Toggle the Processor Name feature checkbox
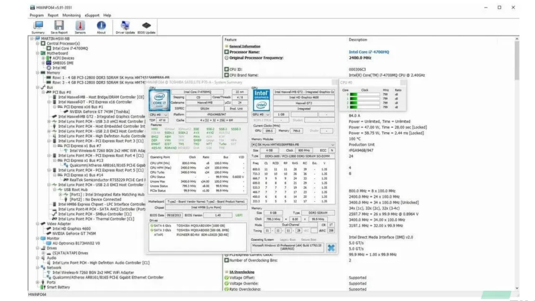This screenshot has width=535, height=301. 227,52
